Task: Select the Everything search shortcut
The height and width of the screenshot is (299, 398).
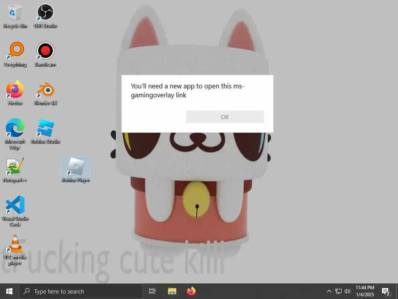Action: tap(15, 55)
